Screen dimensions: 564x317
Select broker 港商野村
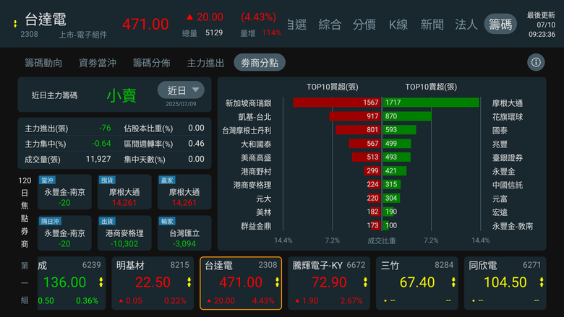(256, 172)
